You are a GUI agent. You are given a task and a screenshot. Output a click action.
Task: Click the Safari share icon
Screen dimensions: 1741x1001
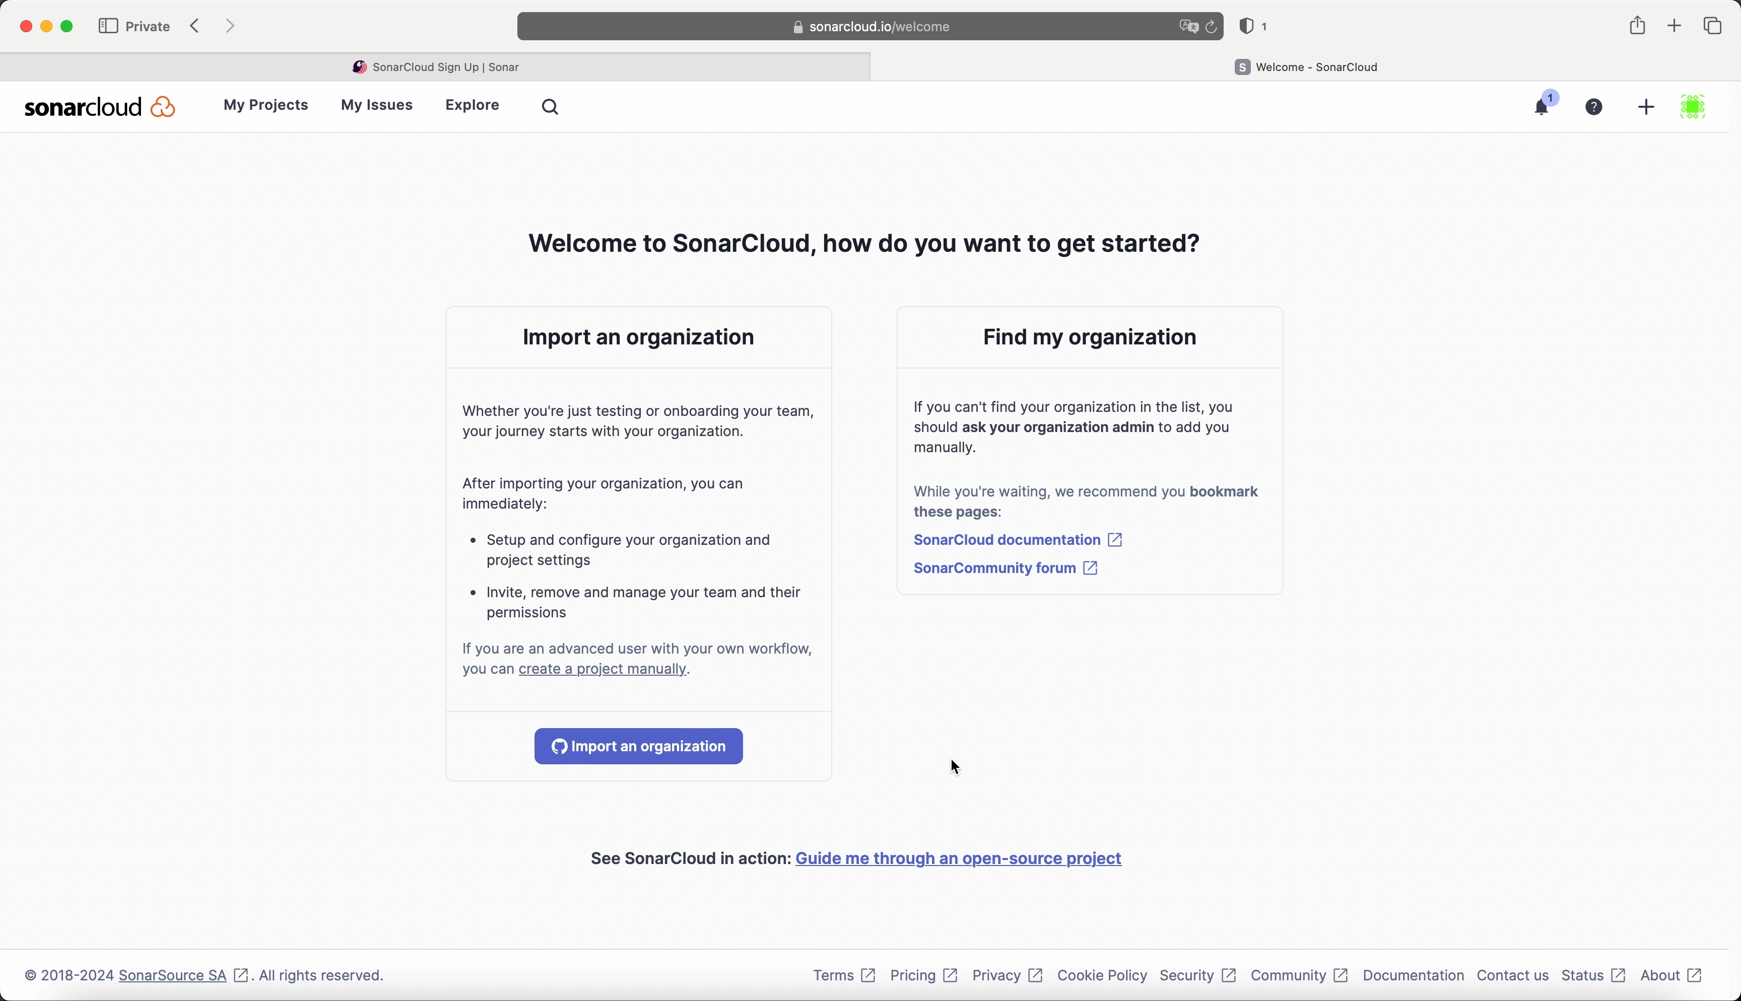point(1637,26)
